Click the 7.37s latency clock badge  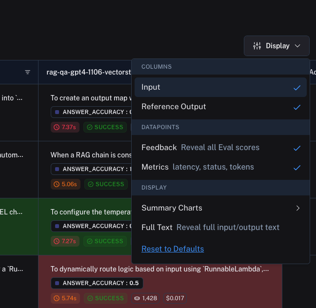(64, 127)
